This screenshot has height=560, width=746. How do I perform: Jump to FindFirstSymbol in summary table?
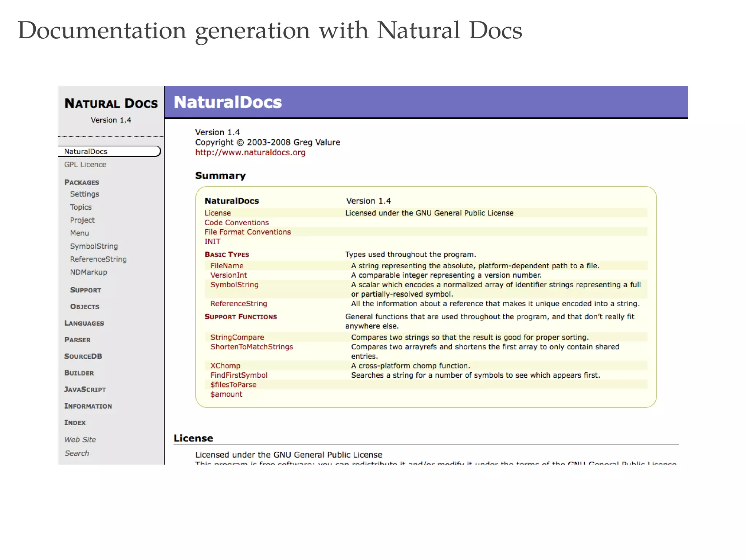239,375
